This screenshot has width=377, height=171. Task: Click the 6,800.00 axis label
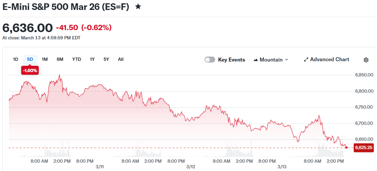[x=364, y=91]
